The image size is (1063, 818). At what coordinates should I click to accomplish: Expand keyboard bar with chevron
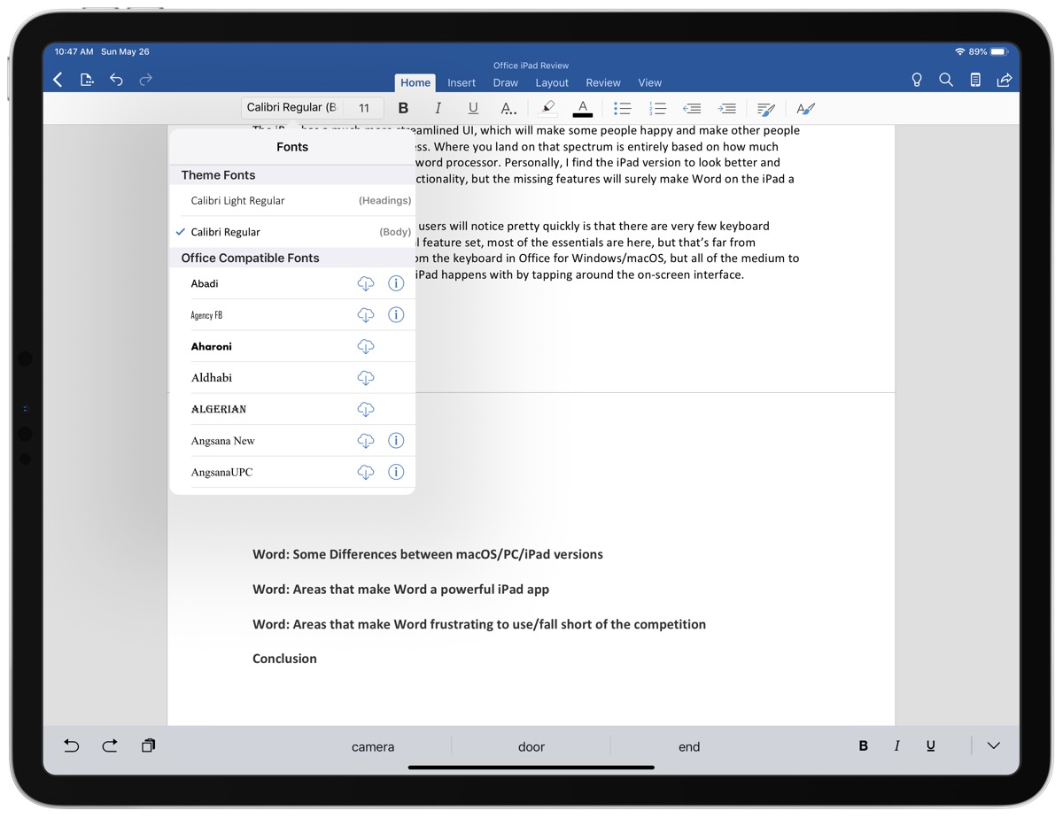coord(993,746)
